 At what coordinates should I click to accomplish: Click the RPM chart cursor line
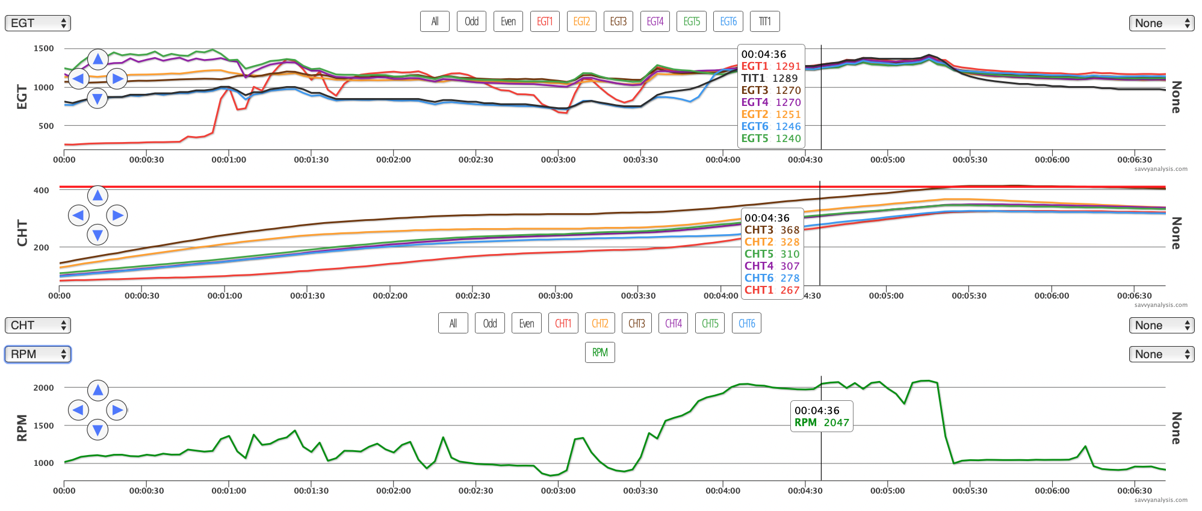tap(821, 428)
